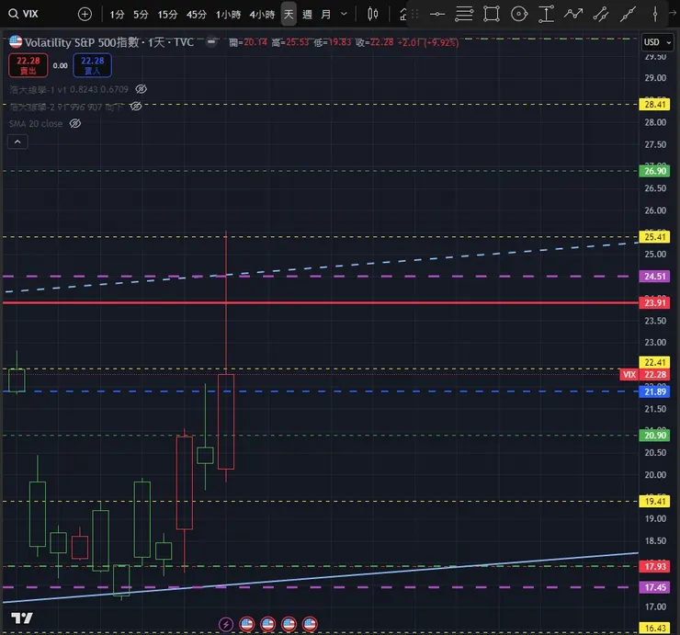680x635 pixels.
Task: Click the green 26.90 price label
Action: pyautogui.click(x=654, y=171)
